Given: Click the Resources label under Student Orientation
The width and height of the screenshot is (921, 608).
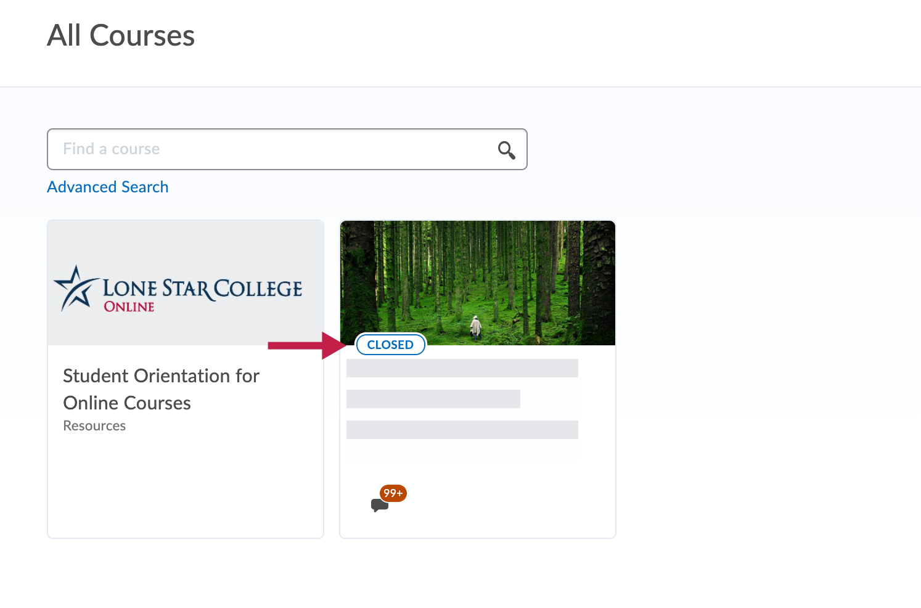Looking at the screenshot, I should pyautogui.click(x=94, y=426).
